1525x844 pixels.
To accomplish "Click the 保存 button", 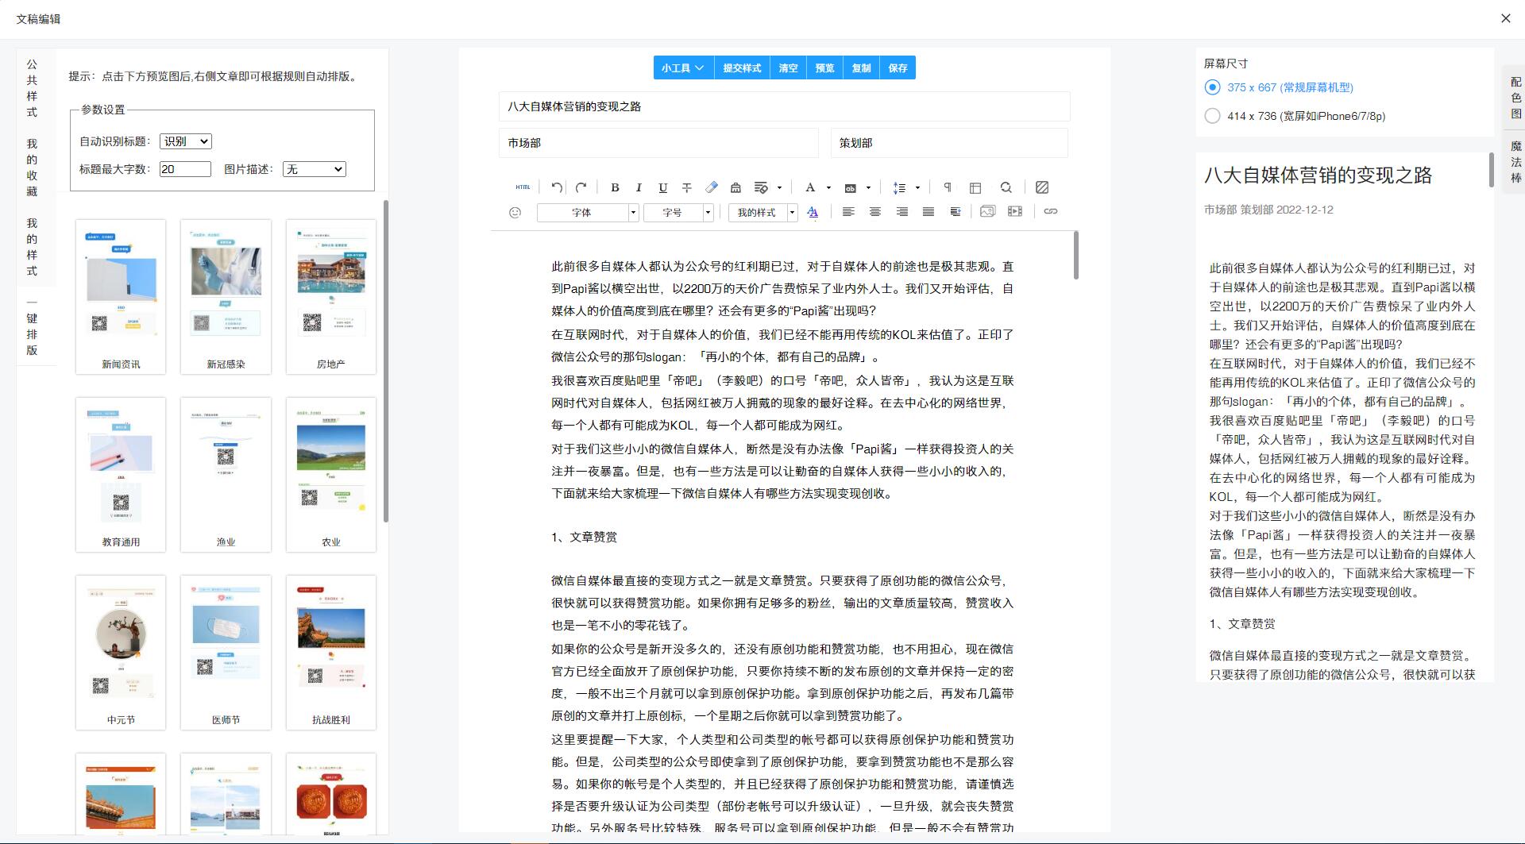I will click(x=898, y=68).
